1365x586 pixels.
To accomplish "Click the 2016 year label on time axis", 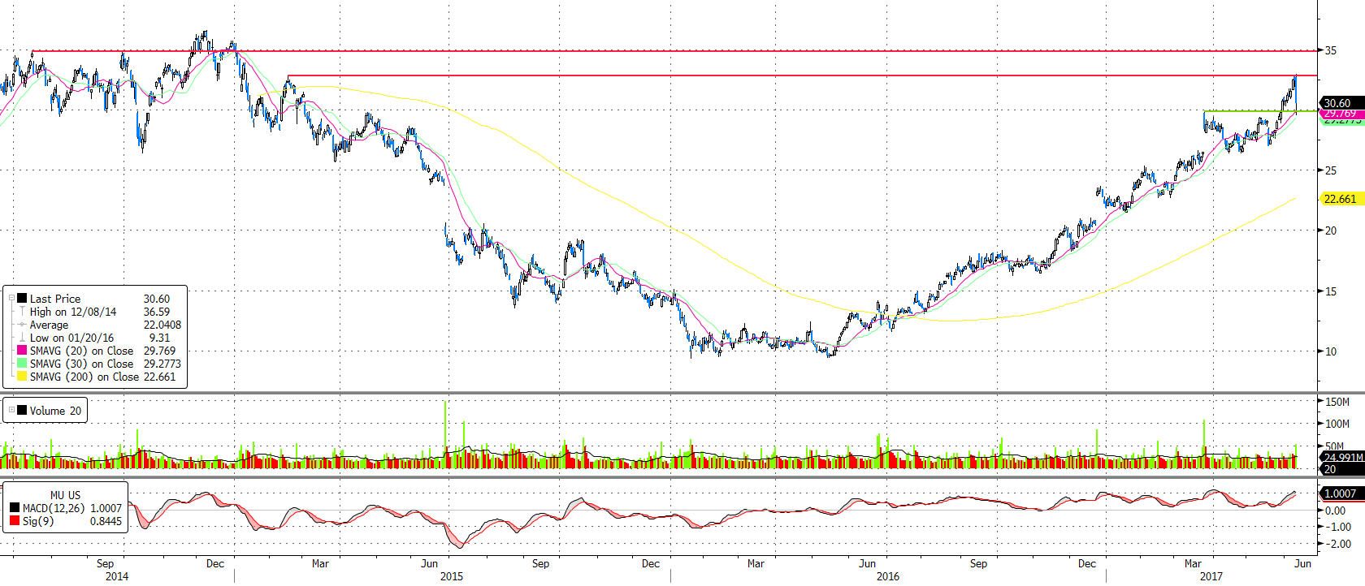I will (x=888, y=576).
